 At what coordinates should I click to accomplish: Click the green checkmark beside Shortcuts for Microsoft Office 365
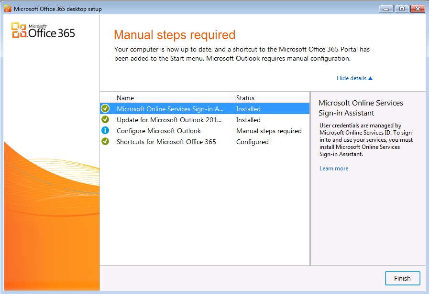coord(105,142)
